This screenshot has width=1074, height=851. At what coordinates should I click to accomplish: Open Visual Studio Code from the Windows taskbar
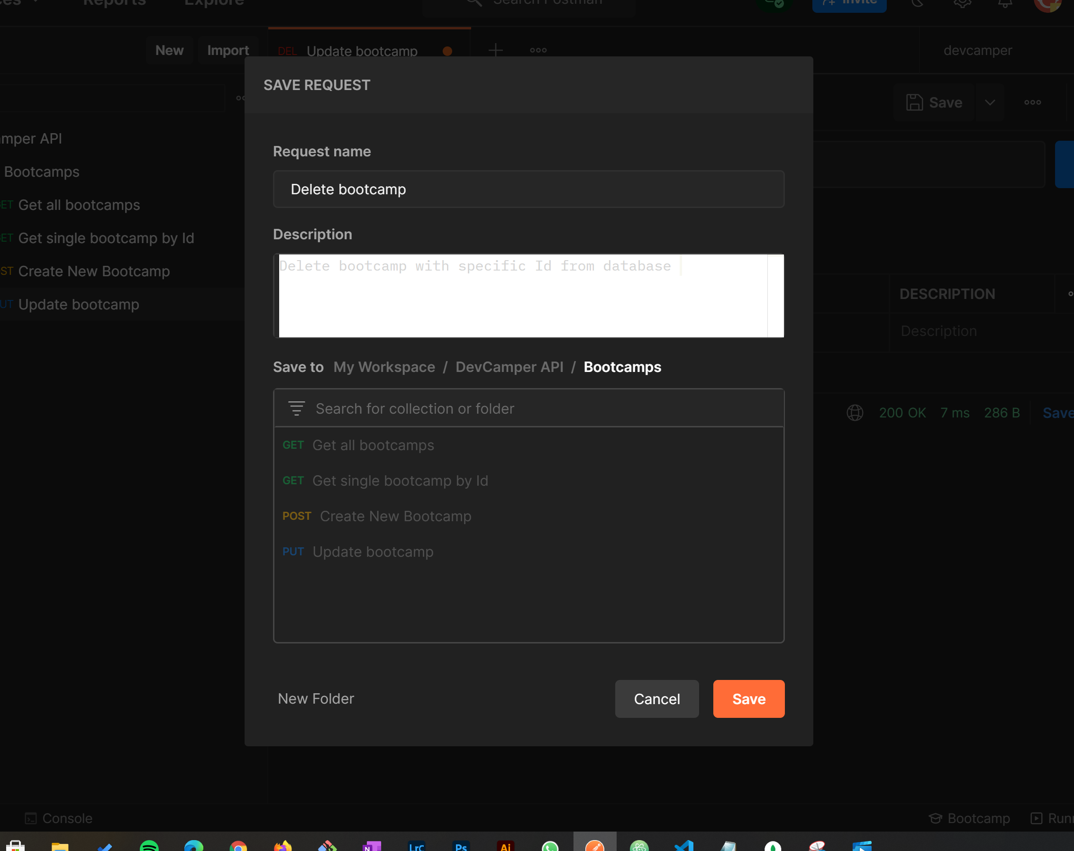coord(683,845)
